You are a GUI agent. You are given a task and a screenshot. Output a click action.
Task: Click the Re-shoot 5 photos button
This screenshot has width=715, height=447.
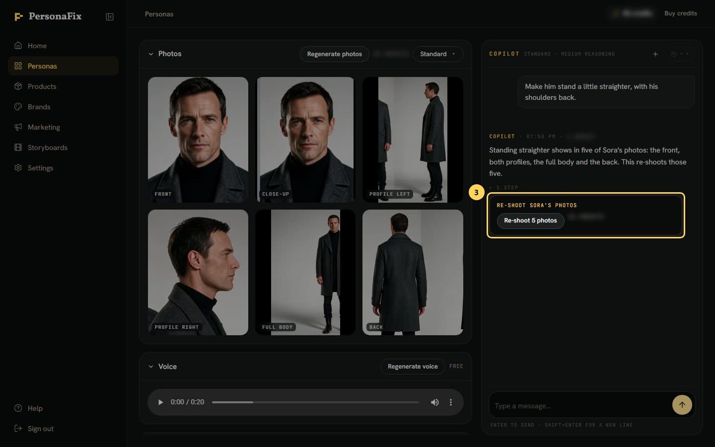coord(530,221)
